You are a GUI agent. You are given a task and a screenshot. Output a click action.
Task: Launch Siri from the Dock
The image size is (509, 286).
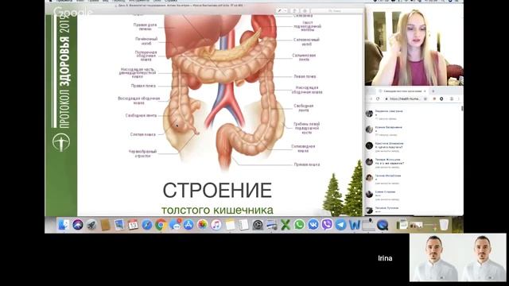[x=78, y=225]
